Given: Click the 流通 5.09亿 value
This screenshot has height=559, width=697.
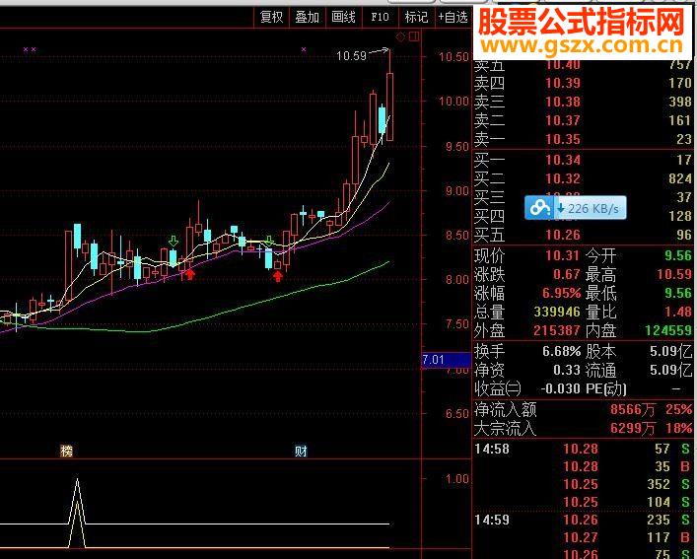Looking at the screenshot, I should (670, 370).
